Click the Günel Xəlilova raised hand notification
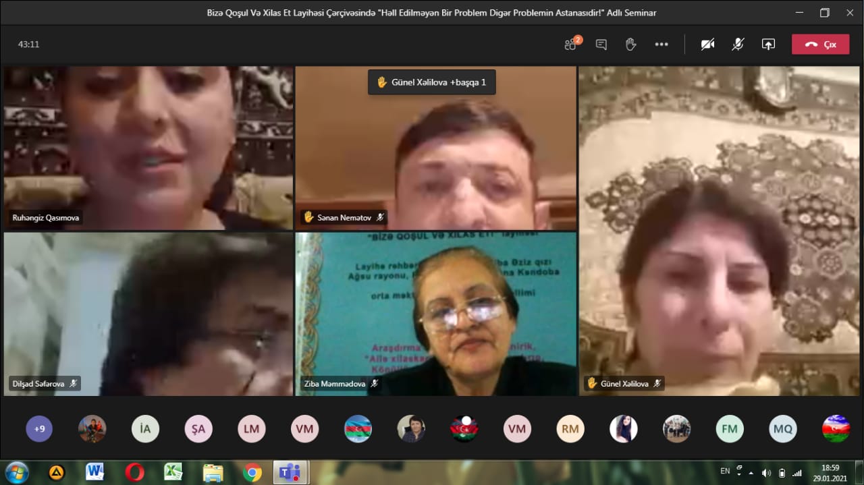The height and width of the screenshot is (485, 864). tap(431, 82)
